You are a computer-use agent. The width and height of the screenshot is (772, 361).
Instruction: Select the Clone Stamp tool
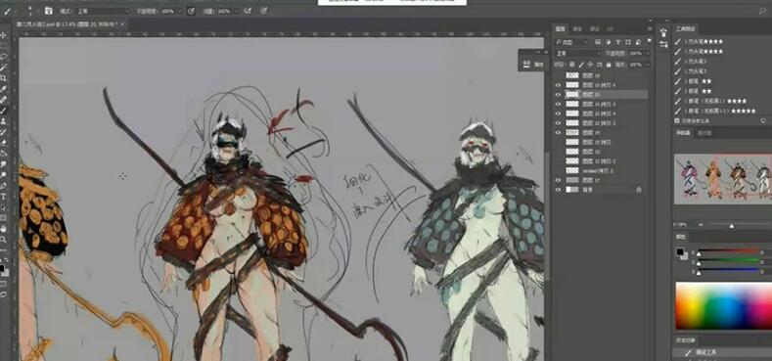(x=4, y=121)
